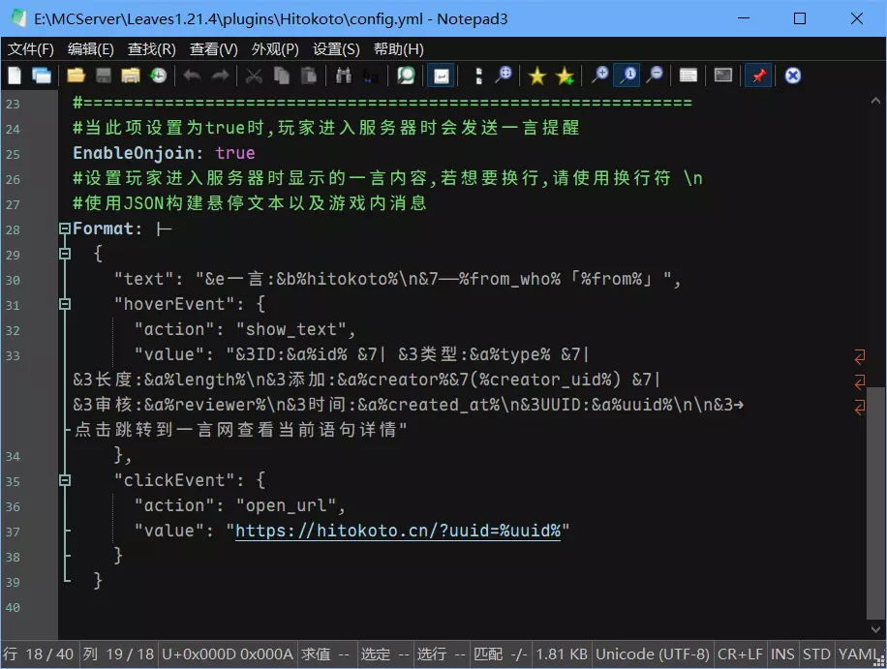Screen dimensions: 887x669
Task: Open a file with the folder icon
Action: pyautogui.click(x=76, y=76)
